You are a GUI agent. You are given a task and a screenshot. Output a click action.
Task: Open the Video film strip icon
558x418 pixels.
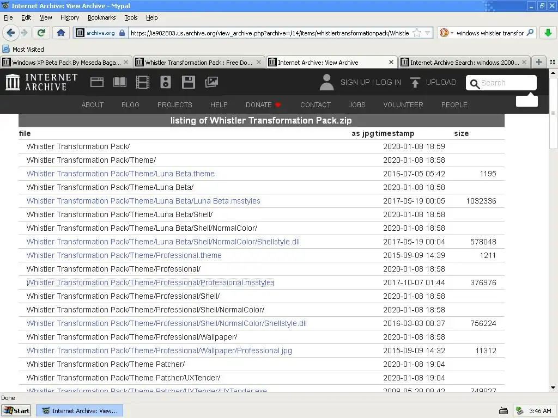[x=143, y=82]
